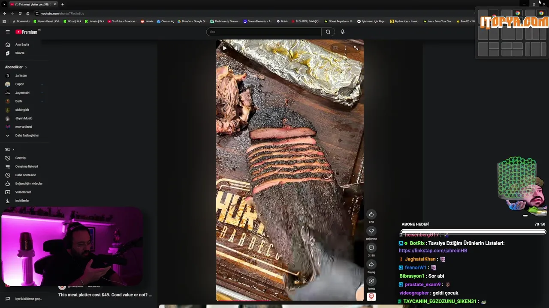This screenshot has width=549, height=308.
Task: Open StreamElements bookmark
Action: 258,21
